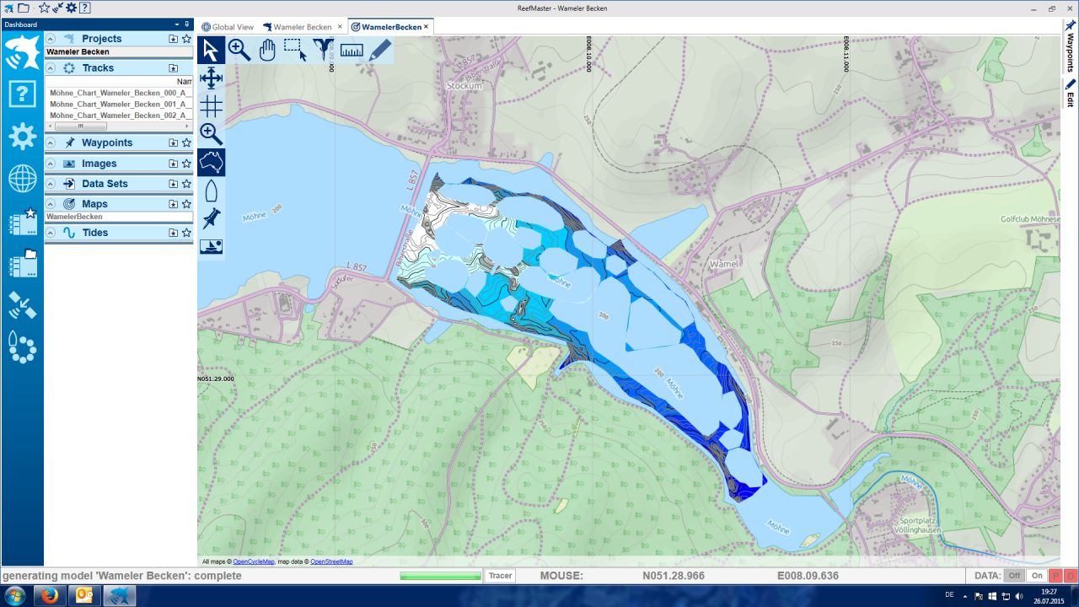Choose the ruler measurement tool
Viewport: 1079px width, 607px height.
352,51
